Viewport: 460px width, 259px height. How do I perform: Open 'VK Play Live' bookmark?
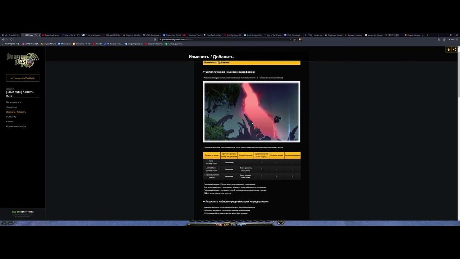coord(113,44)
